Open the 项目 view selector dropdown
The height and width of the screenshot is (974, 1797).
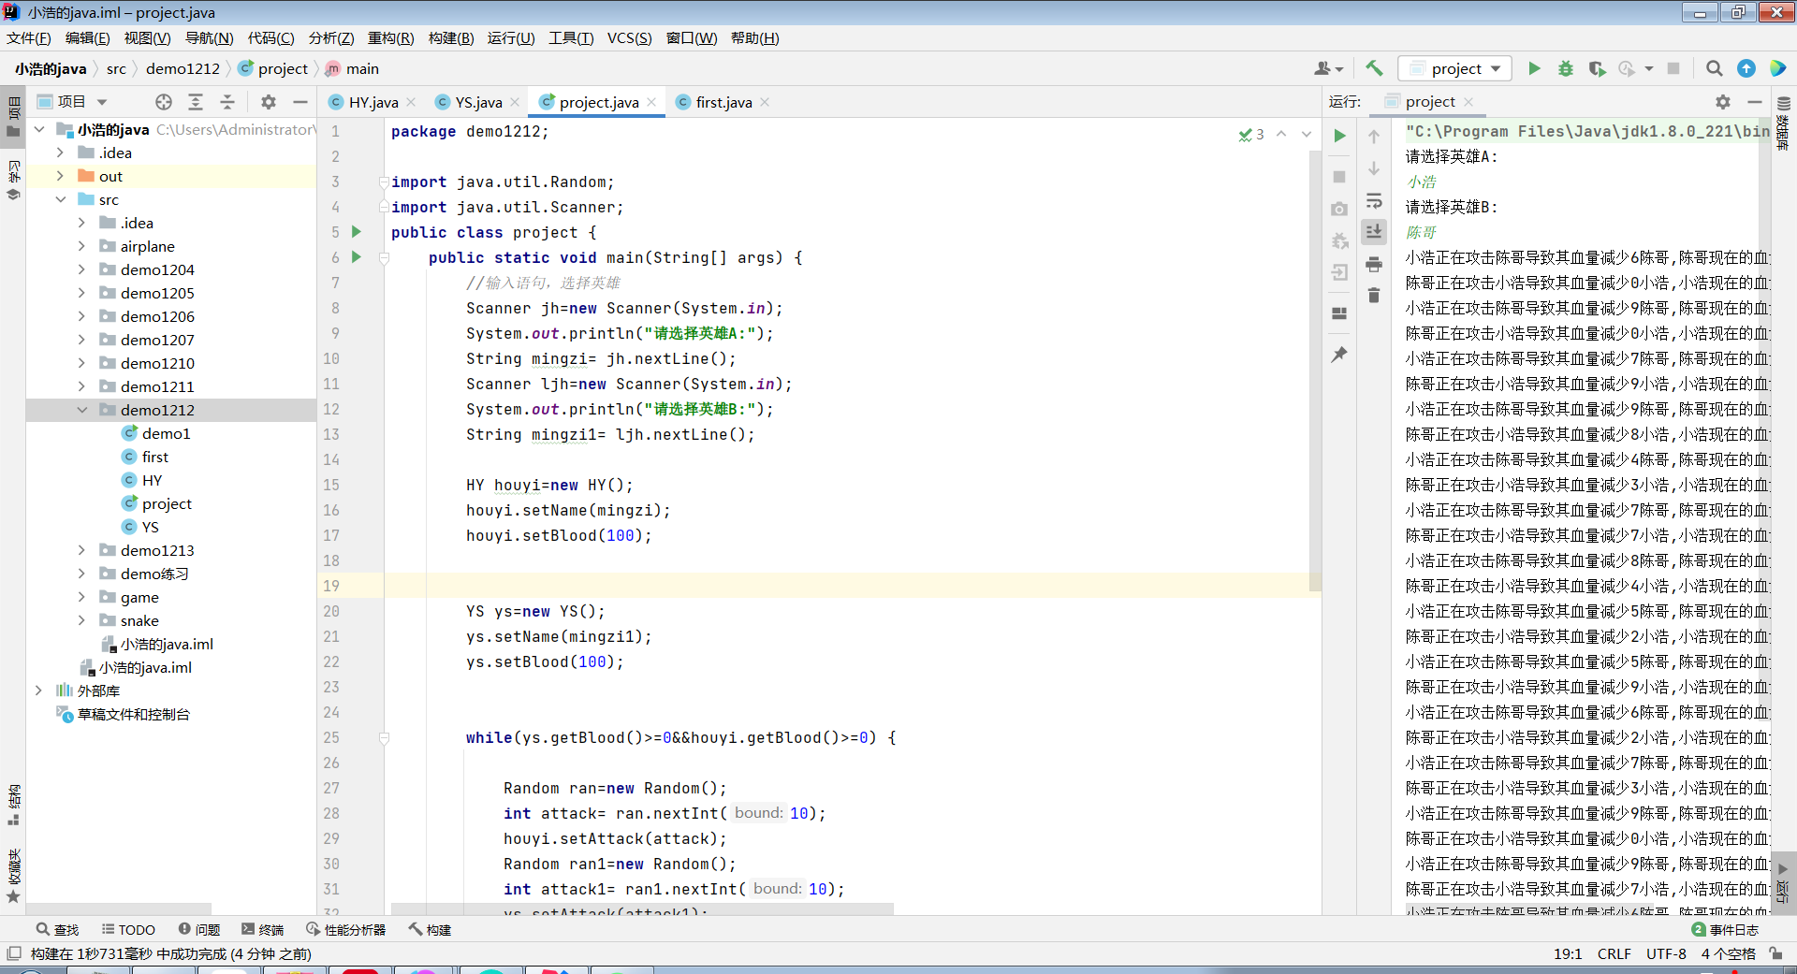[x=72, y=102]
